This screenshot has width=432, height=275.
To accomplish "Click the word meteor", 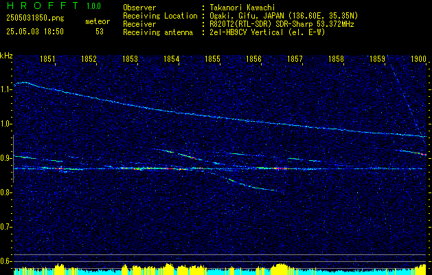I will click(98, 21).
